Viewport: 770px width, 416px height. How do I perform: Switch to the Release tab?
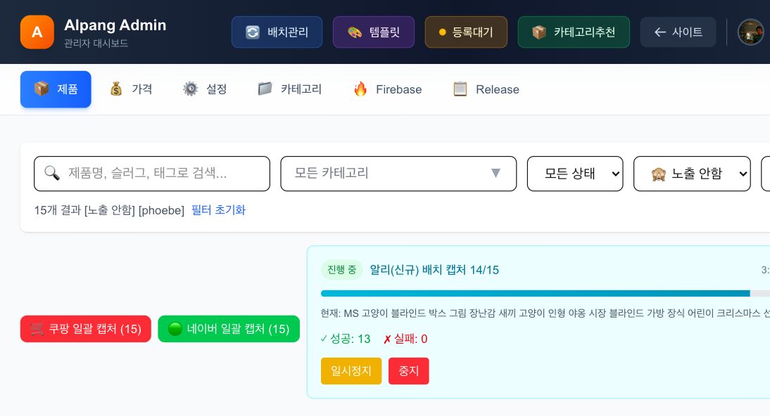pyautogui.click(x=486, y=89)
